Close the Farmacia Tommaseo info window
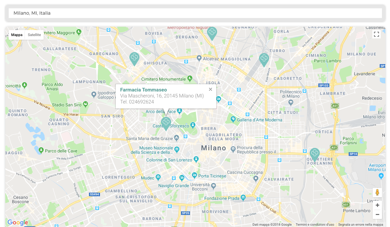This screenshot has width=390, height=227. pyautogui.click(x=210, y=89)
